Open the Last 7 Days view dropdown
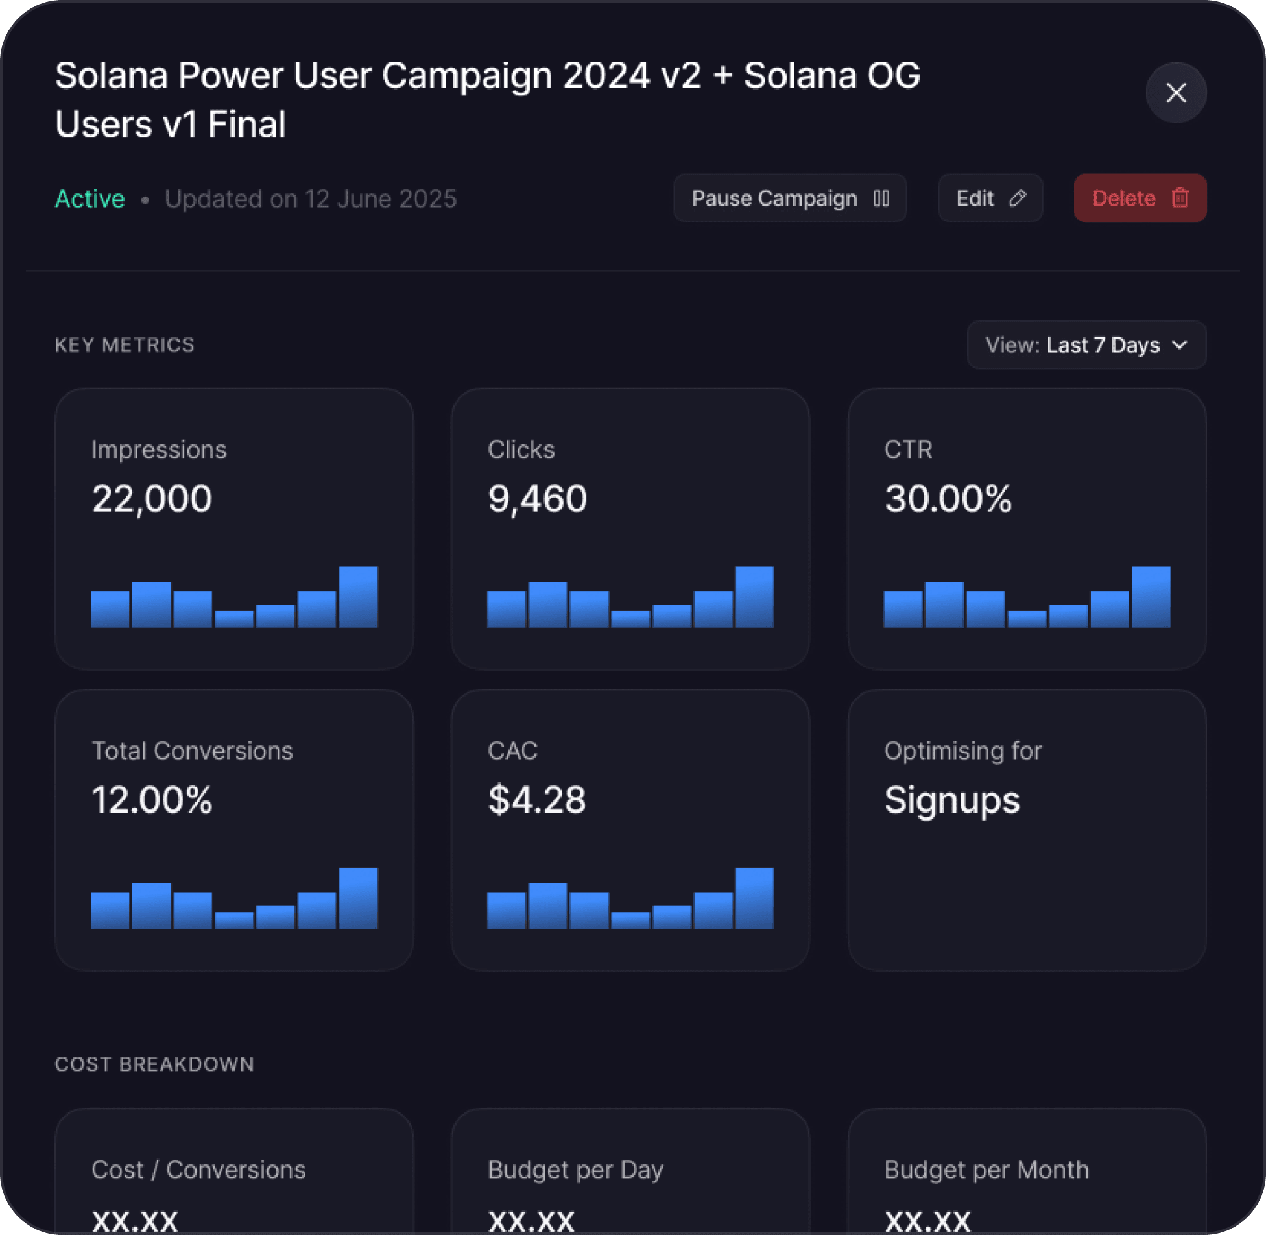This screenshot has height=1235, width=1266. click(x=1086, y=344)
